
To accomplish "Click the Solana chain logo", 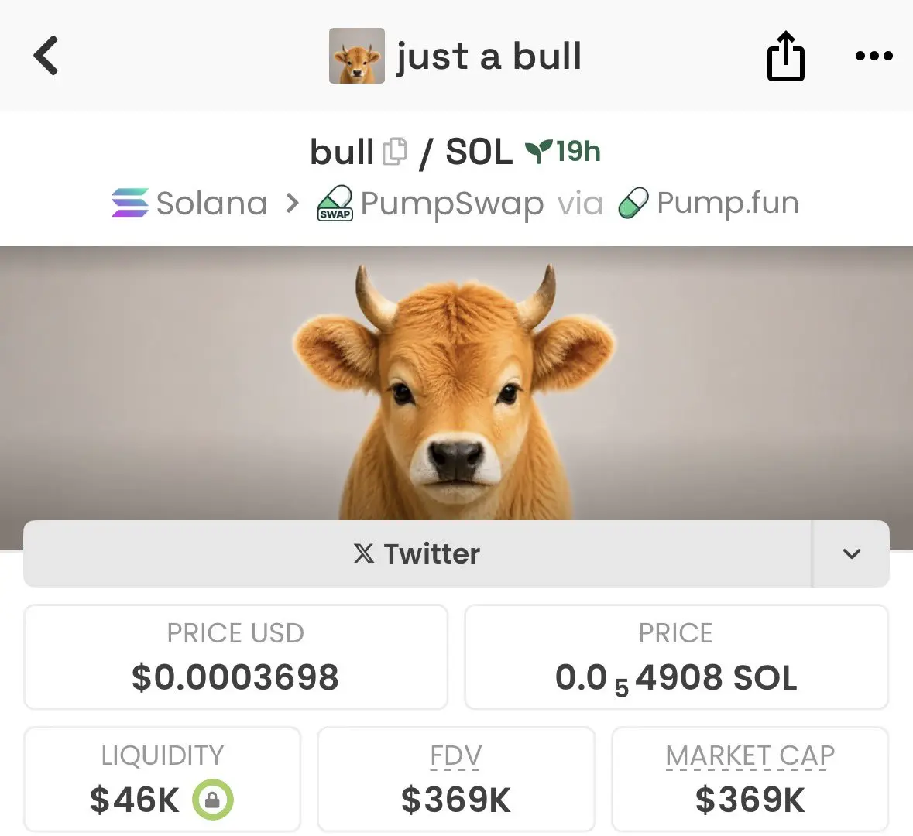I will [x=130, y=203].
